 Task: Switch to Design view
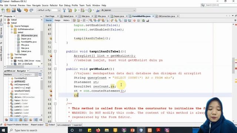click(x=57, y=20)
